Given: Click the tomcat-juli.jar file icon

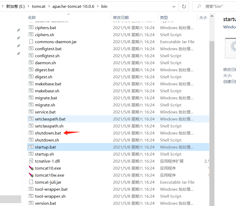Looking at the screenshot, I should [x=31, y=182].
